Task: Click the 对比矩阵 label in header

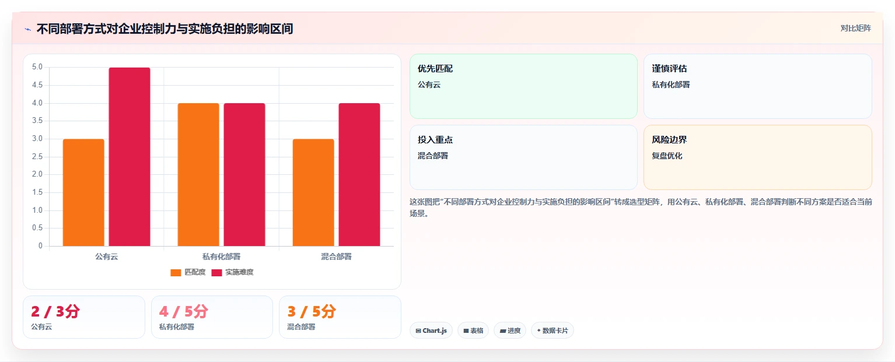Action: 855,29
